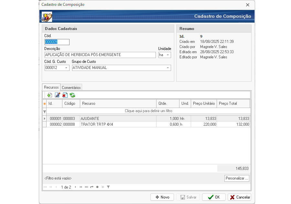Click the add resource icon in toolbar
The width and height of the screenshot is (291, 204).
tap(49, 95)
